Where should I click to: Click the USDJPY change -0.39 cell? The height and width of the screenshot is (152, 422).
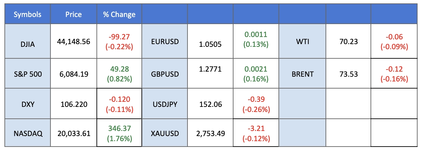coord(256,104)
